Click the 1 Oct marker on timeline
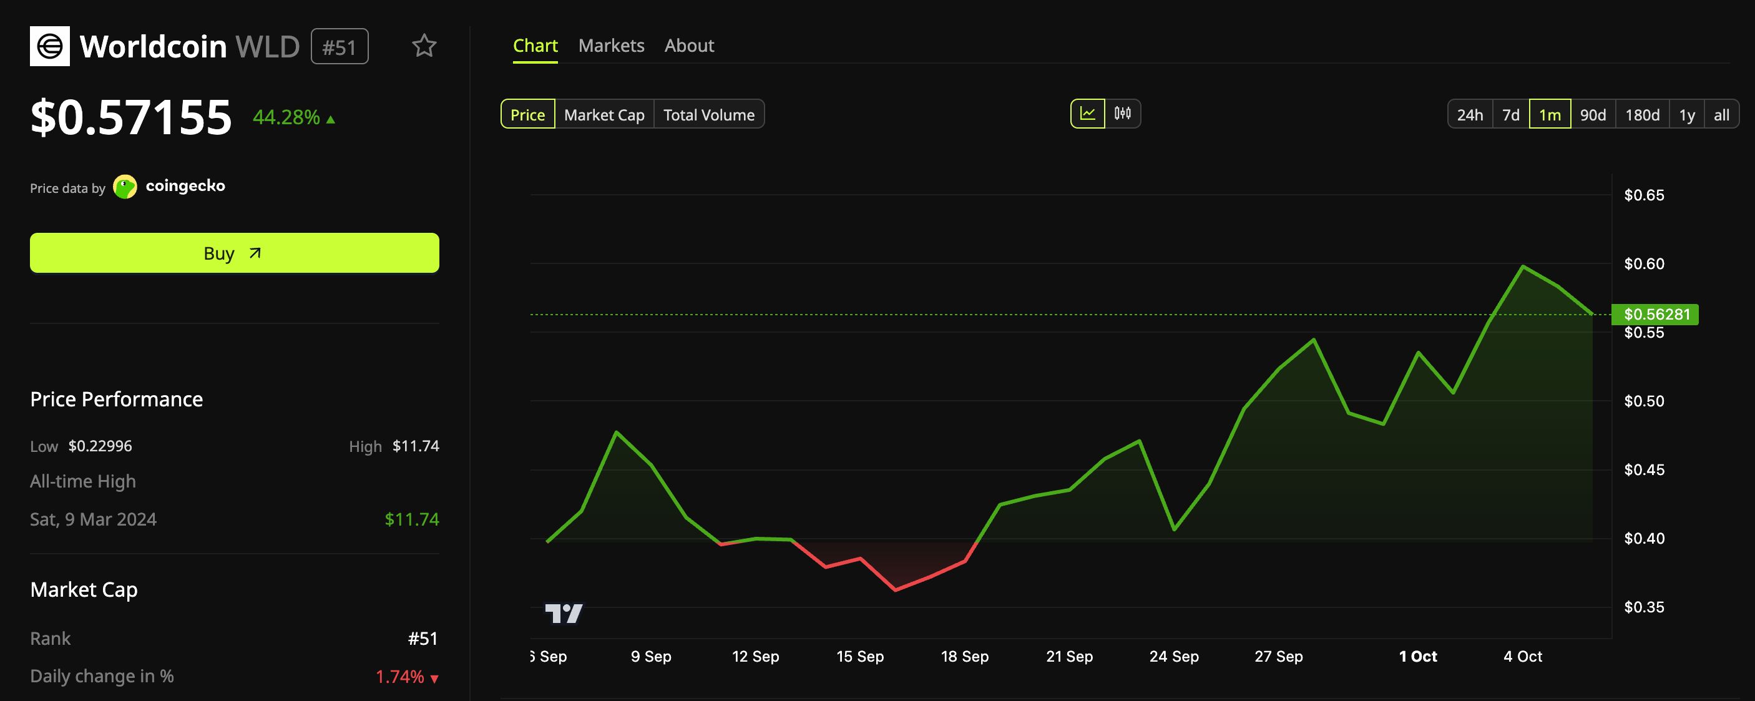This screenshot has width=1755, height=701. (x=1417, y=656)
